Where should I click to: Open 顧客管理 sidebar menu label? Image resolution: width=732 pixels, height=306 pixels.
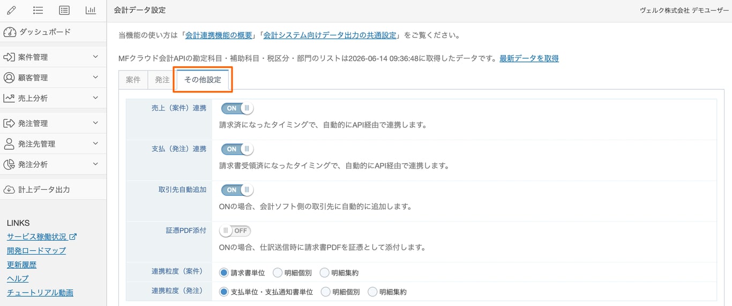tap(33, 78)
